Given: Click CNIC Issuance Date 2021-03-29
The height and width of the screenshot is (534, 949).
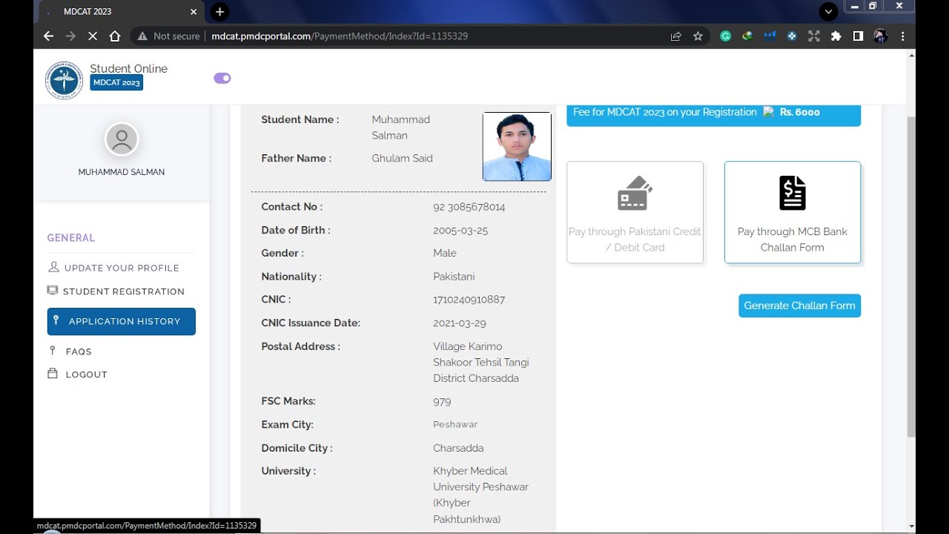Looking at the screenshot, I should pos(460,323).
